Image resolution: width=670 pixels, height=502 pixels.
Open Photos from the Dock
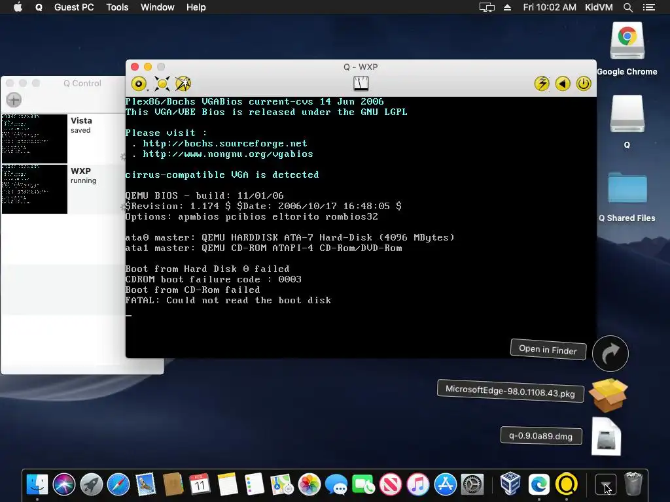pos(309,484)
